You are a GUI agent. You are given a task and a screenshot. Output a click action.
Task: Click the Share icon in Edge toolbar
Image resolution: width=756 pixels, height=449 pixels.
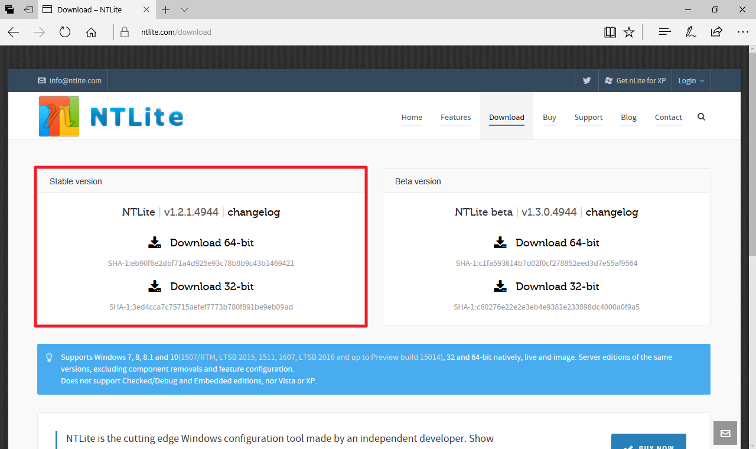click(x=716, y=32)
